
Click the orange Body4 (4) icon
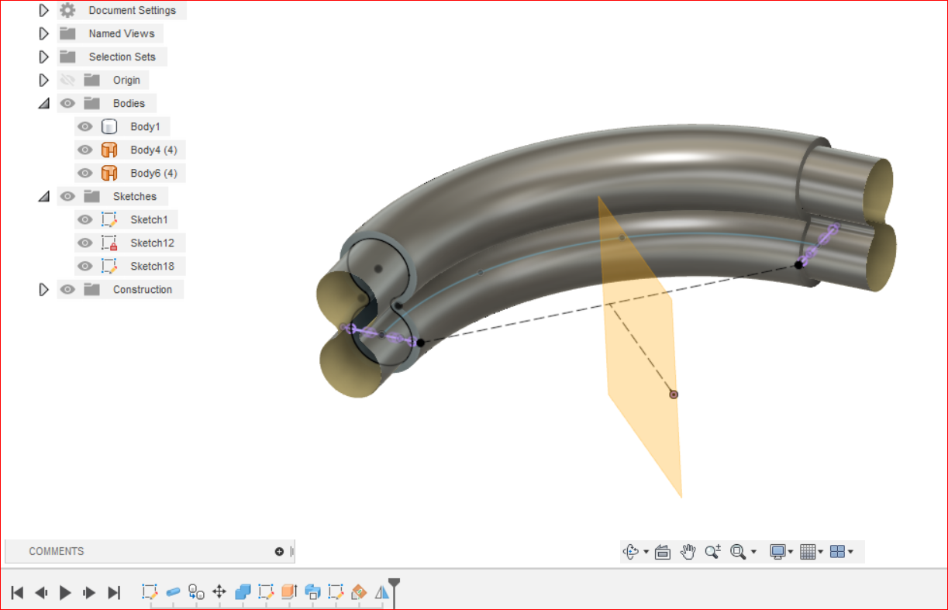click(109, 150)
